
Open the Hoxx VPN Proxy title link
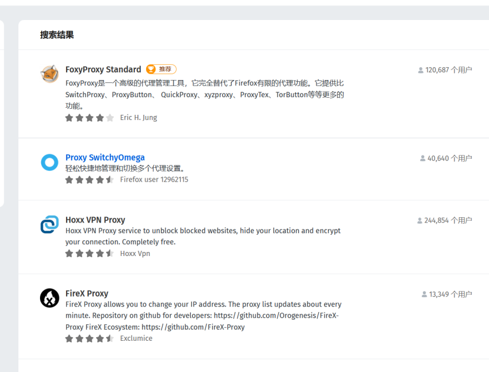pyautogui.click(x=95, y=220)
